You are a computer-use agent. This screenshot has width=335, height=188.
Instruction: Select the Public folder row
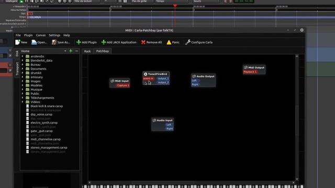tap(35, 93)
